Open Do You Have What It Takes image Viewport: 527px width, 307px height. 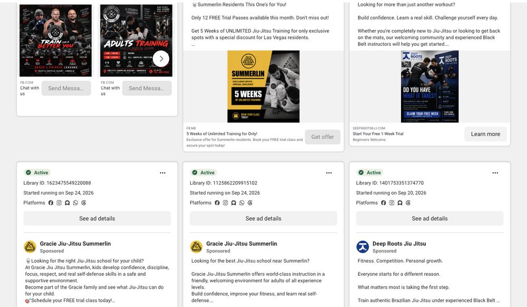coord(430,87)
